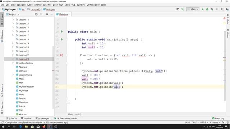
Task: Open the Event Log
Action: click(x=218, y=118)
